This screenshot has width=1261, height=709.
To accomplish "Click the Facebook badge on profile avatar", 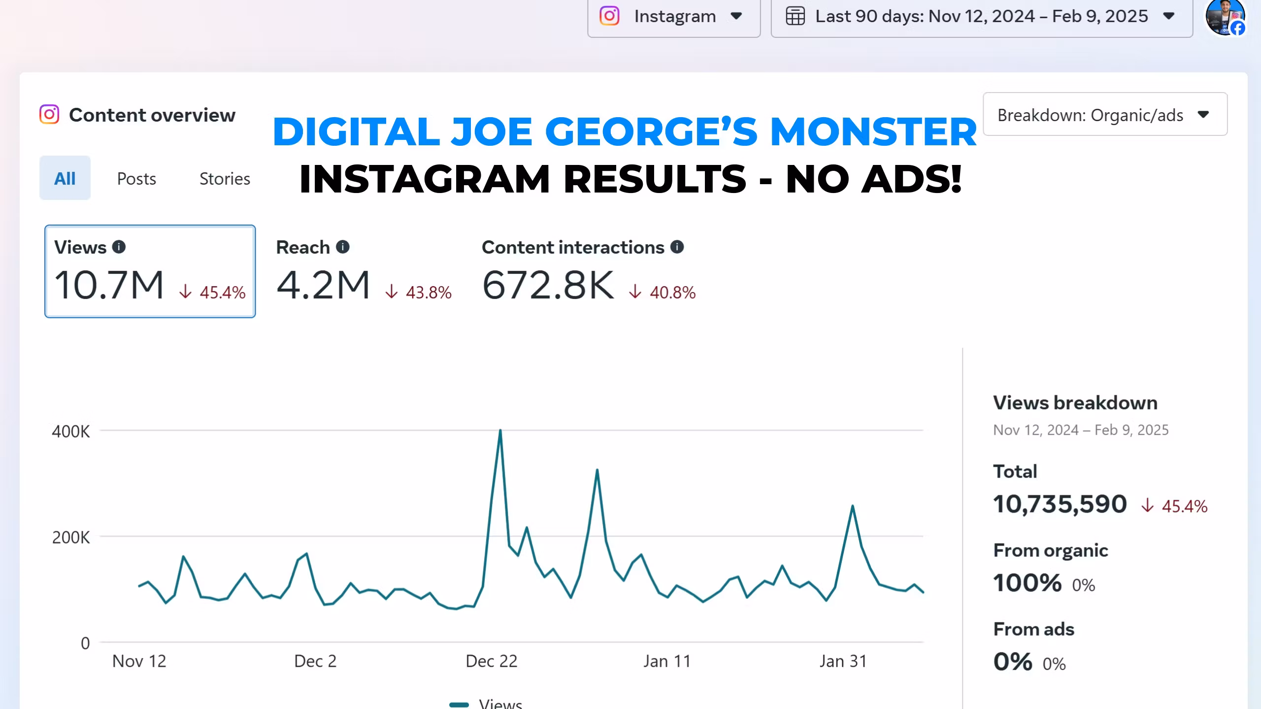I will click(1238, 28).
